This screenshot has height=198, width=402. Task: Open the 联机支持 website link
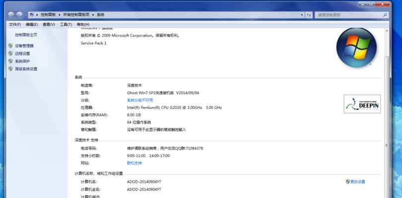[134, 163]
